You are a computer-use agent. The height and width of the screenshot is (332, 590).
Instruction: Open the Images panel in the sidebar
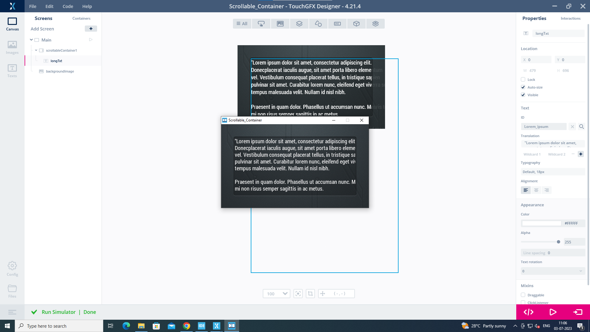[12, 48]
